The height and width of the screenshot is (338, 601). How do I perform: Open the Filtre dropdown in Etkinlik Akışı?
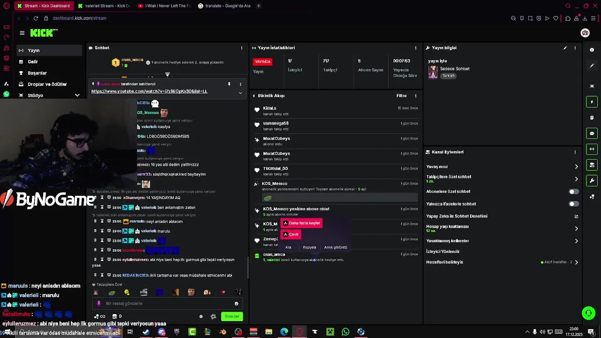coord(401,96)
